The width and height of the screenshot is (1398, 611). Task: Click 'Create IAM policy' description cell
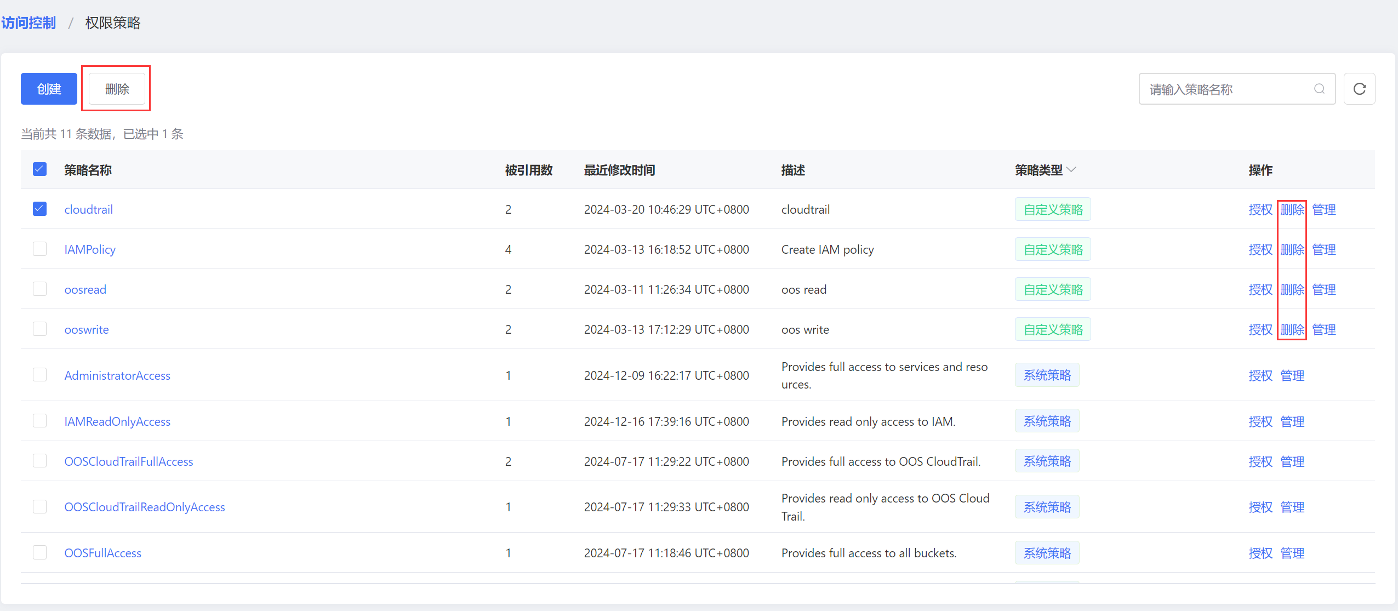click(x=828, y=249)
